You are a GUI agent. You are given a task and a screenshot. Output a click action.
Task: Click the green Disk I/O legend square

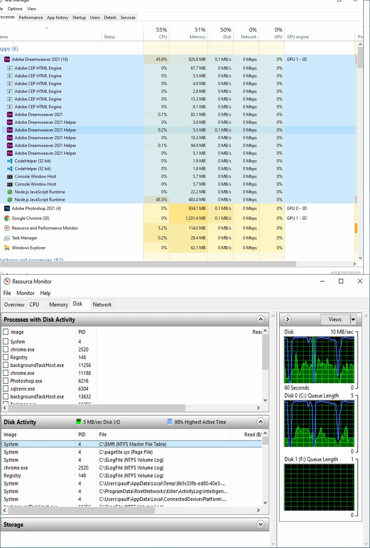coord(79,422)
